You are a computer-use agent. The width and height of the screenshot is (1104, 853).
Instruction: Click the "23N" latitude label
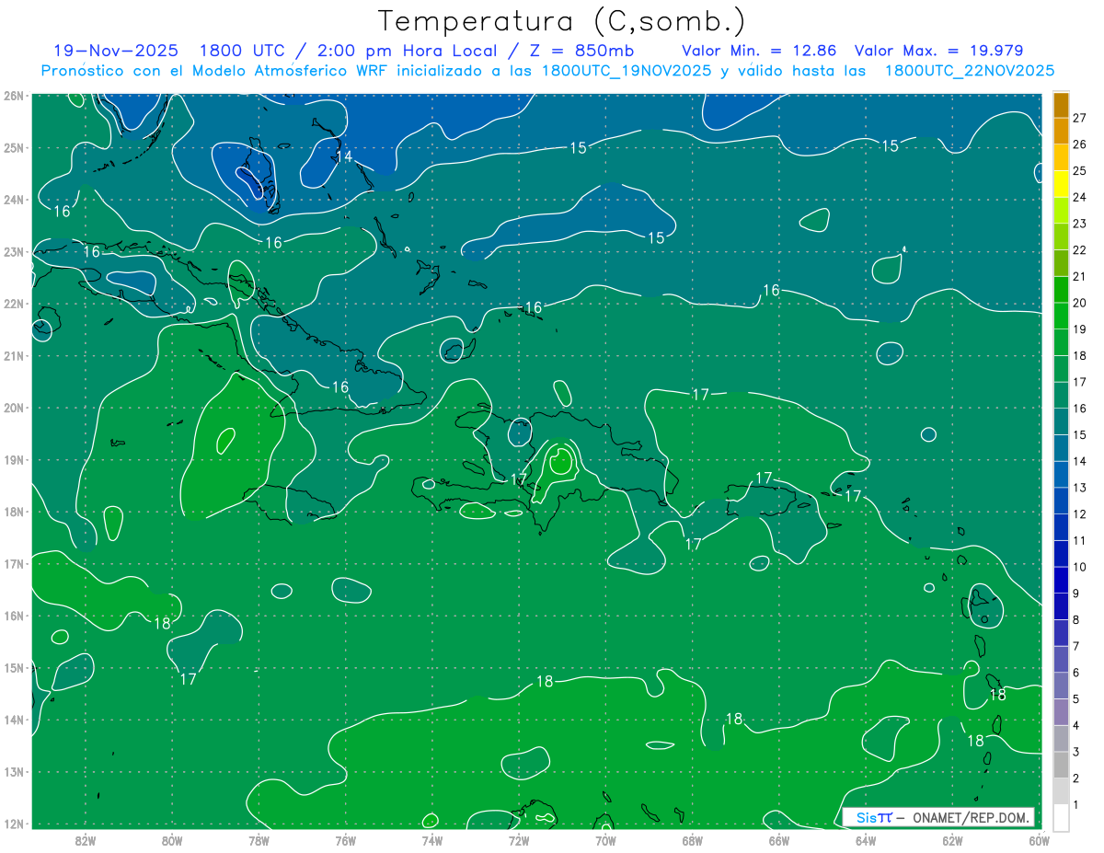click(x=14, y=251)
